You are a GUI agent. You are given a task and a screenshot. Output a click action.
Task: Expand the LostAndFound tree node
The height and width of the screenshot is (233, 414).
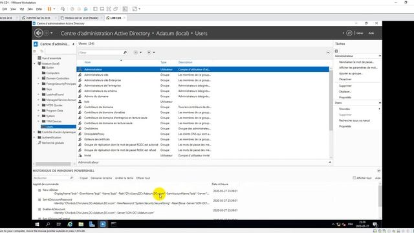[39, 94]
